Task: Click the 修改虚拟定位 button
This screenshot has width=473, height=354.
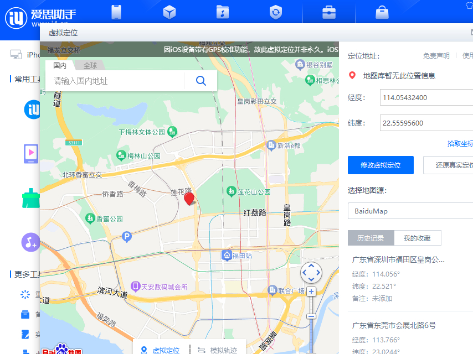Action: pos(381,165)
